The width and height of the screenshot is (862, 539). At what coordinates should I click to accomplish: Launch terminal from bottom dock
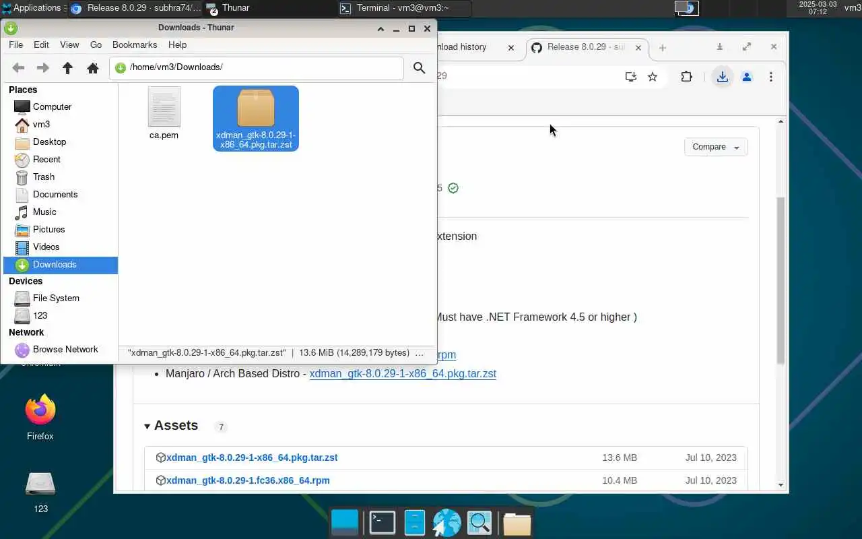(x=382, y=523)
